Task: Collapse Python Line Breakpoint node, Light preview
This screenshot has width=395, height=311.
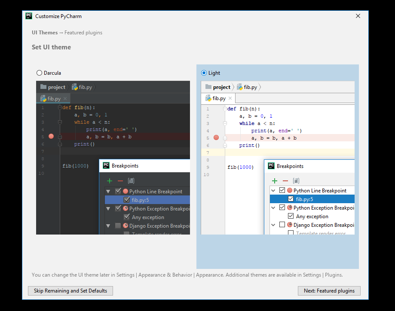Action: pyautogui.click(x=273, y=191)
